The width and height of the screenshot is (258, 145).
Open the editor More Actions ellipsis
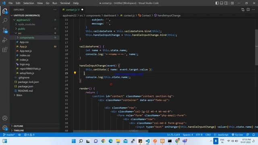tap(254, 10)
